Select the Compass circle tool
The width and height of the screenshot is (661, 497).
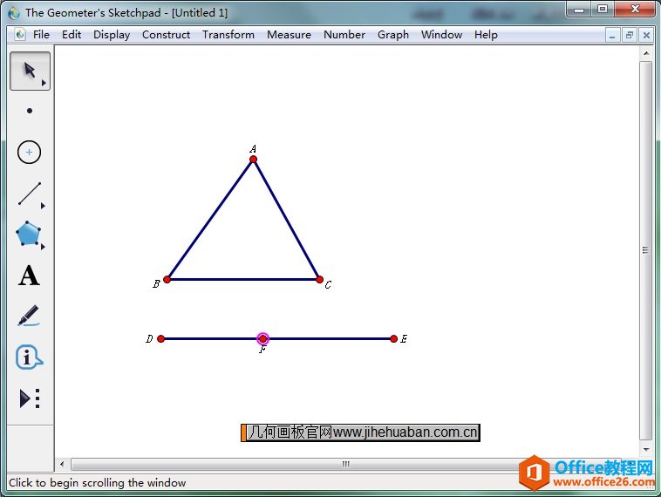tap(29, 153)
